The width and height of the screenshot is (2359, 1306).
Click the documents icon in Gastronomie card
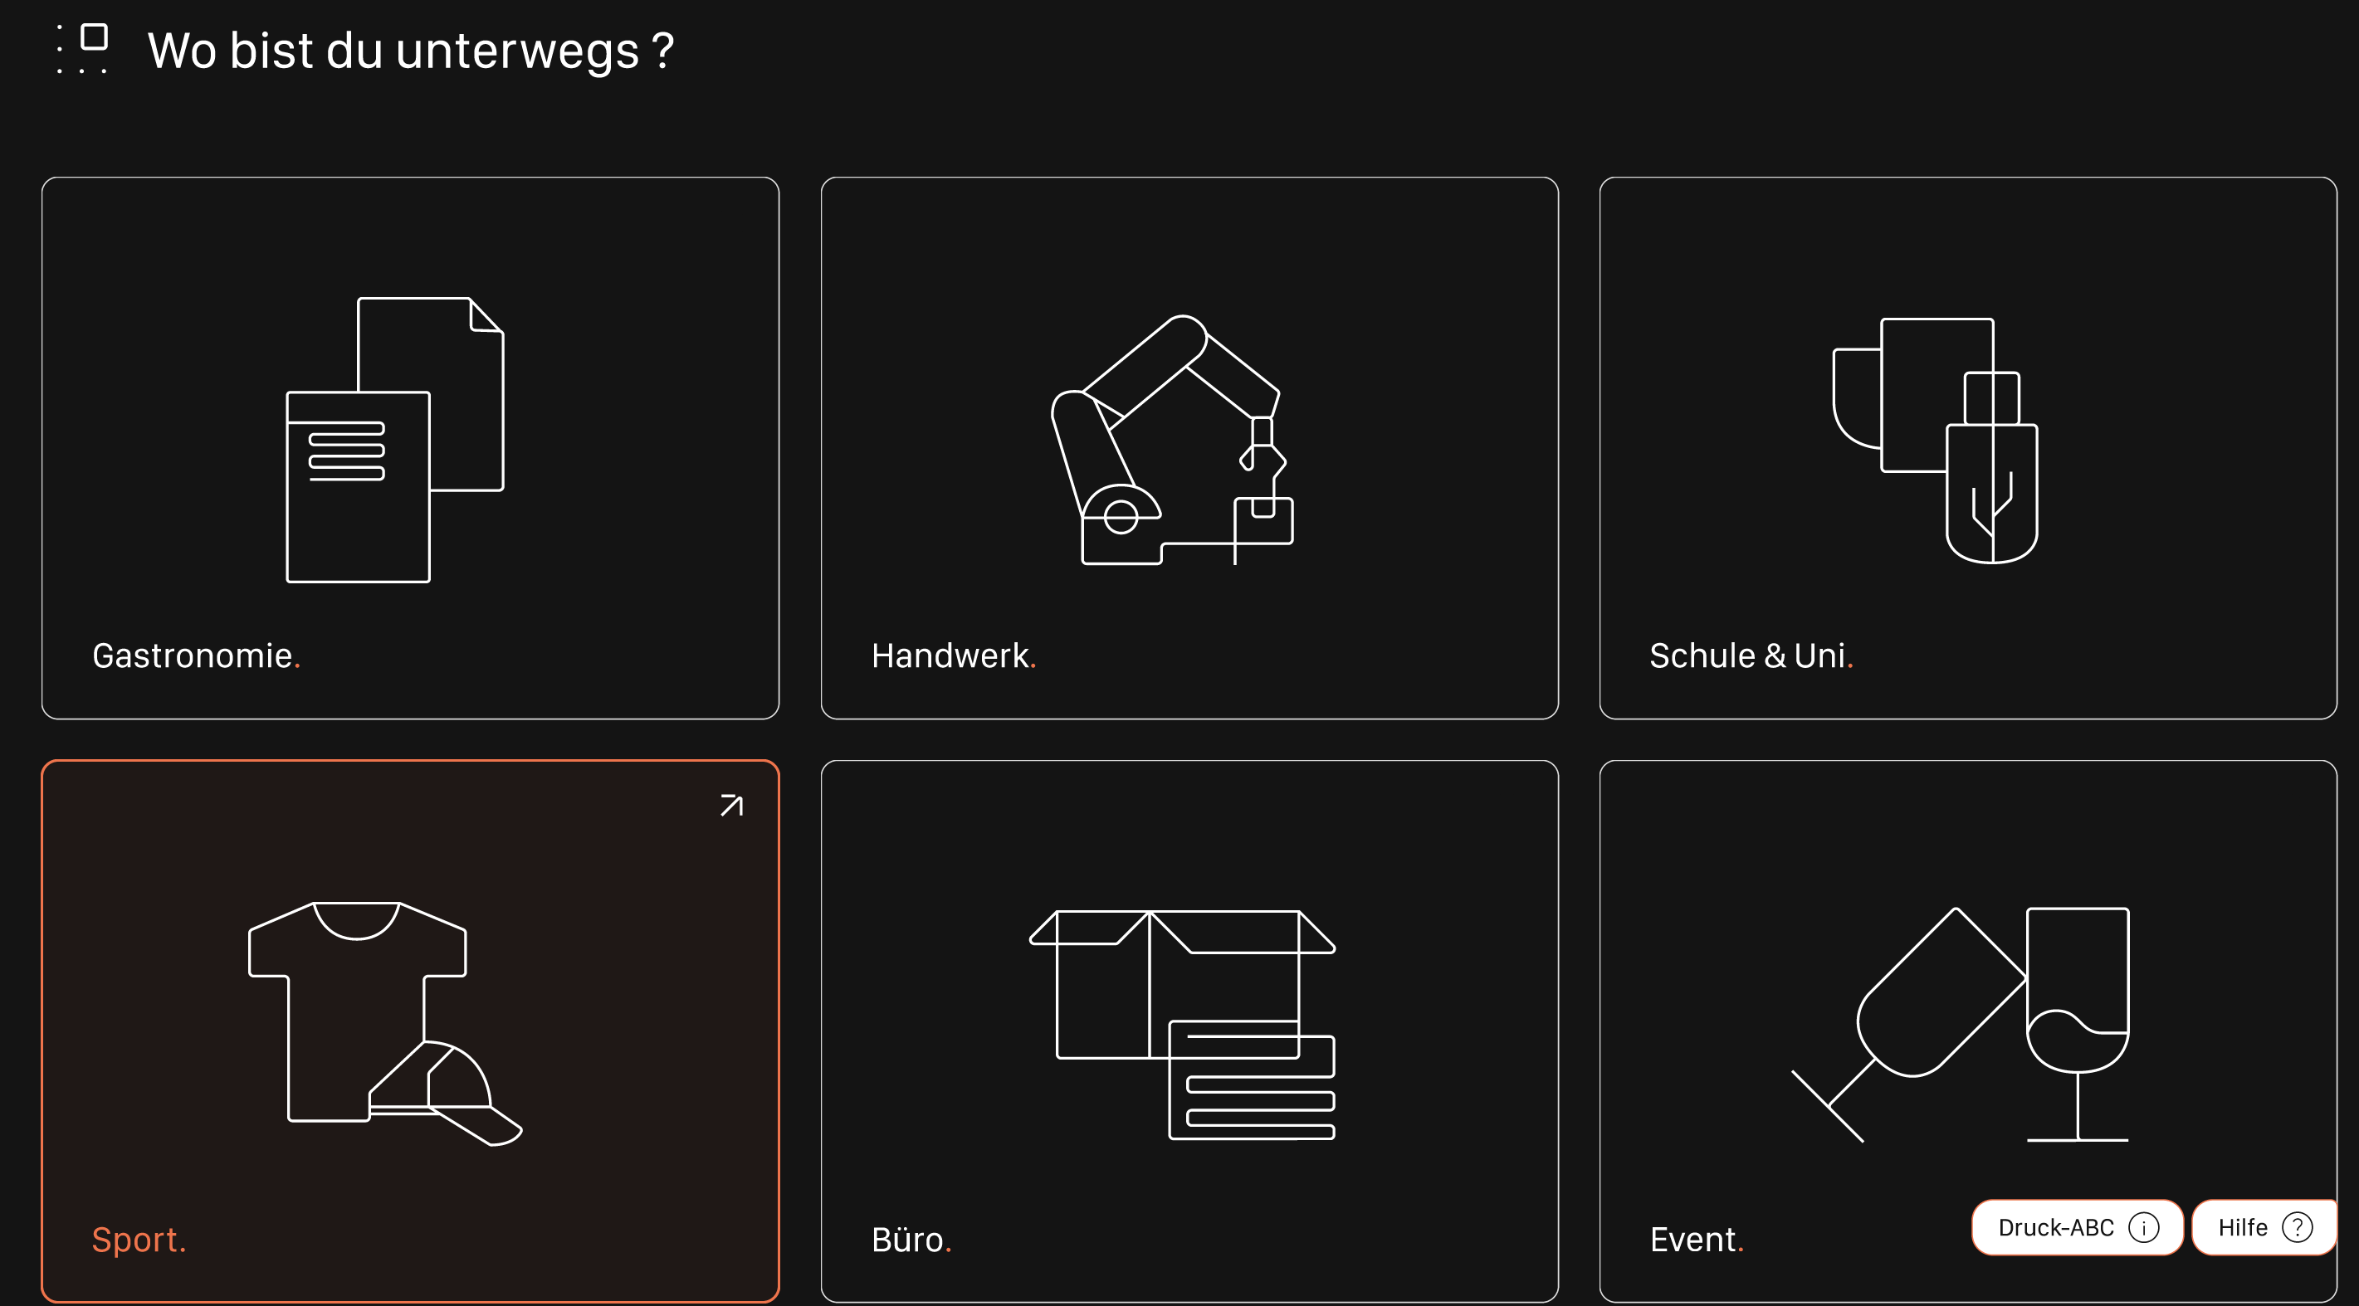395,439
